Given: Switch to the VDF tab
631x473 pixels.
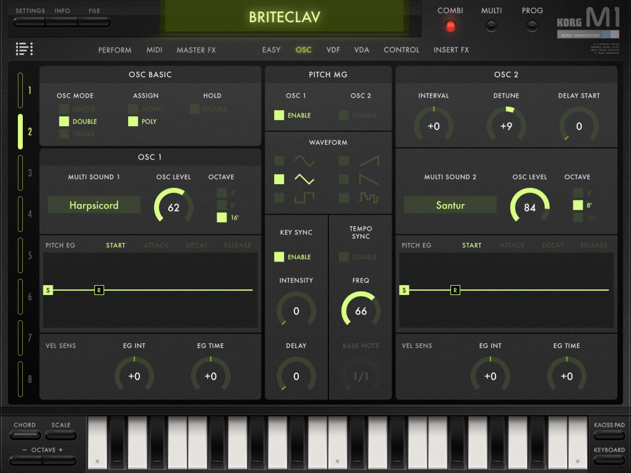Looking at the screenshot, I should coord(333,50).
